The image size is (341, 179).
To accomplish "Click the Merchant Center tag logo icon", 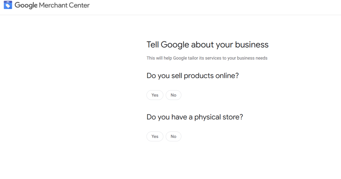I will pos(8,5).
